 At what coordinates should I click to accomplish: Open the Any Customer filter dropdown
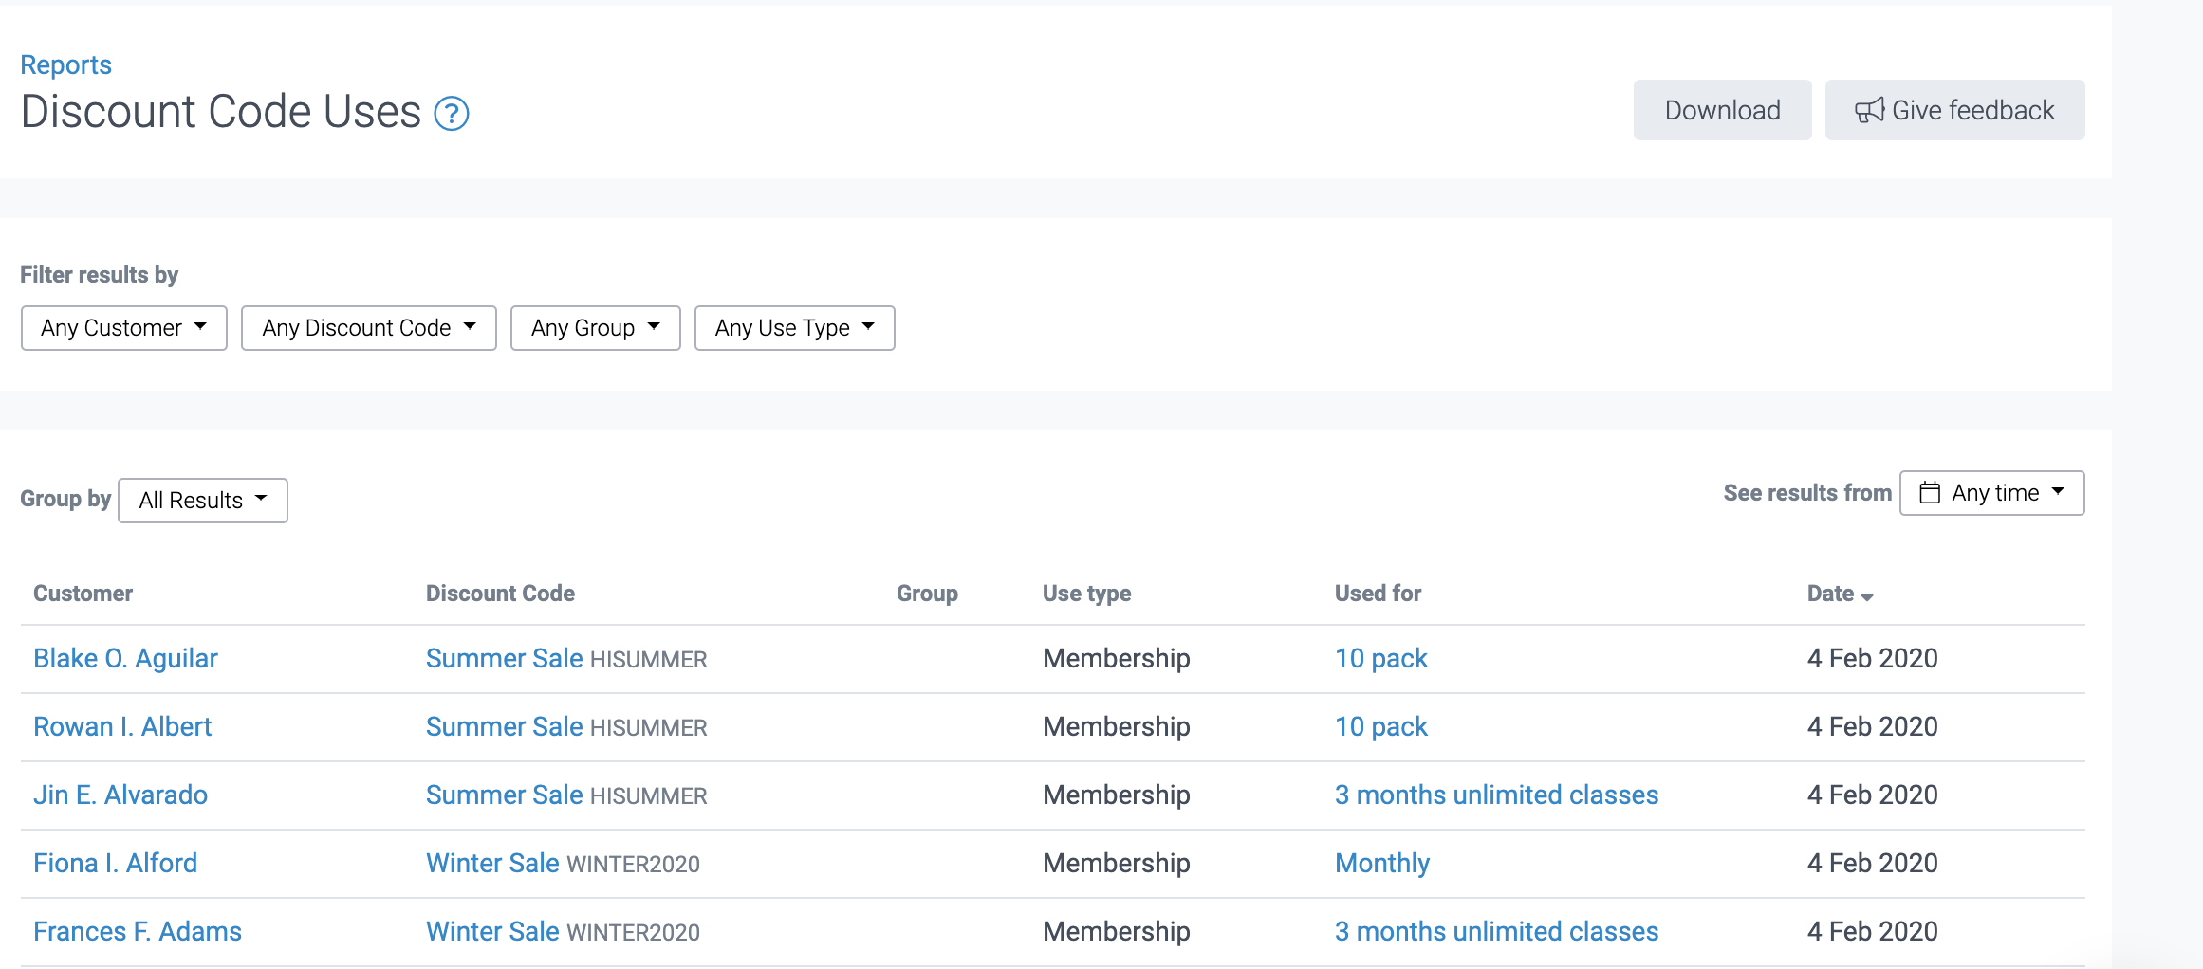point(123,328)
